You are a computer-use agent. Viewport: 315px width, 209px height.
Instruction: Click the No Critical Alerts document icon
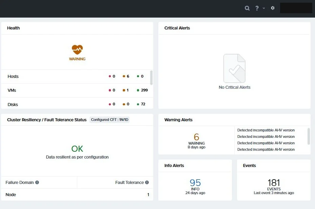coord(234,68)
